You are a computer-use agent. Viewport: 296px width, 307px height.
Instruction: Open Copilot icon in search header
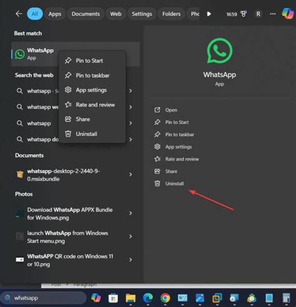click(288, 14)
